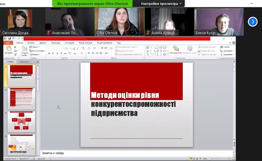Select slide 3 thumbnail in panel
Screen dimensions: 262x161
click(x=21, y=121)
